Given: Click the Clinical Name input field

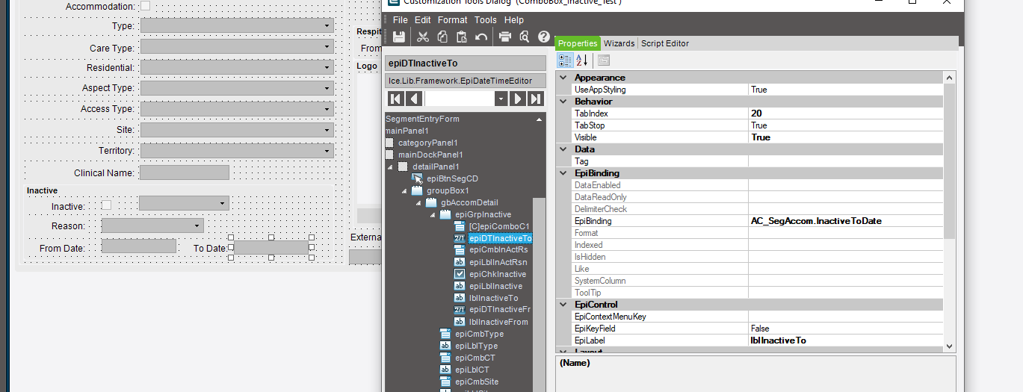Looking at the screenshot, I should pyautogui.click(x=184, y=172).
